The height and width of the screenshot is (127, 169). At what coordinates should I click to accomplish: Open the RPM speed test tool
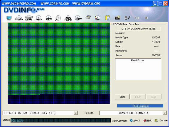[49, 18]
